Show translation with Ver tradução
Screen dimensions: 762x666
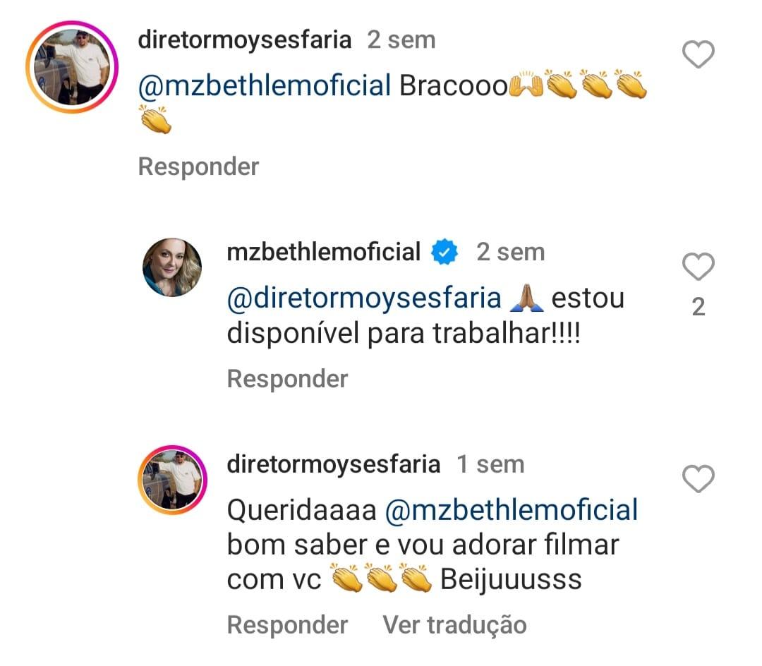(454, 625)
